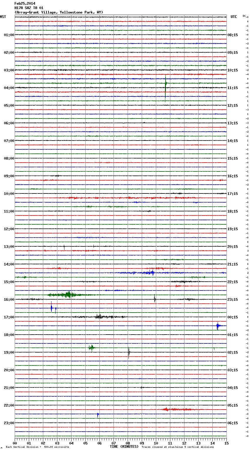Viewport: 250px width, 451px height.
Task: Select the station code H17A SHZ TA 01
Action: [x=29, y=8]
